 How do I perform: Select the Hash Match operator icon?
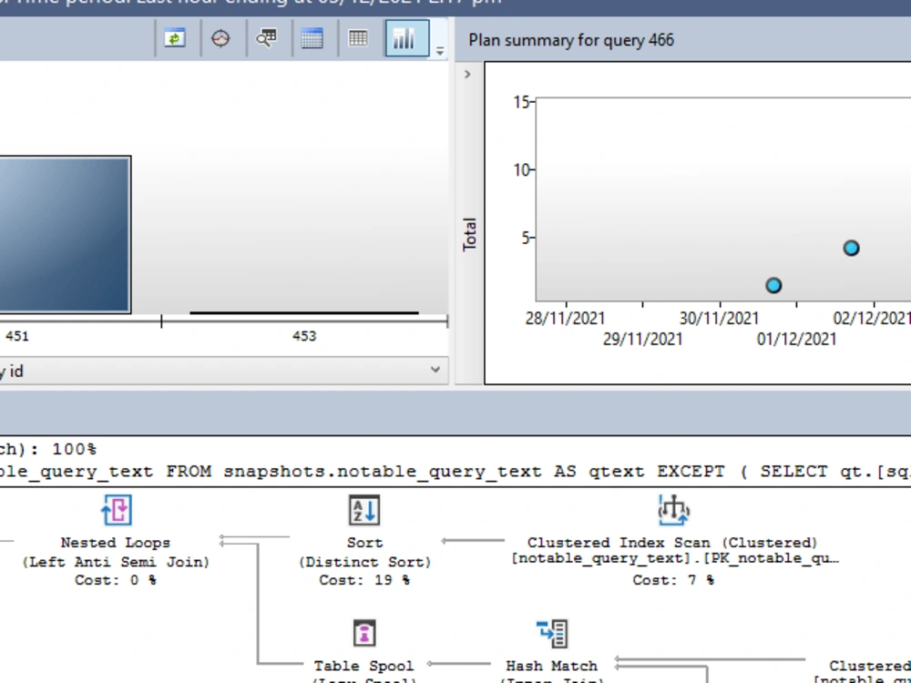pyautogui.click(x=551, y=633)
